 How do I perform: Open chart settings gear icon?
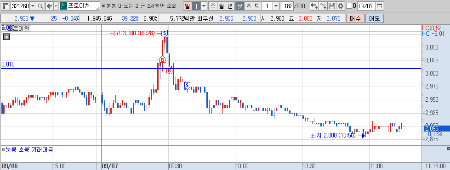340,5
